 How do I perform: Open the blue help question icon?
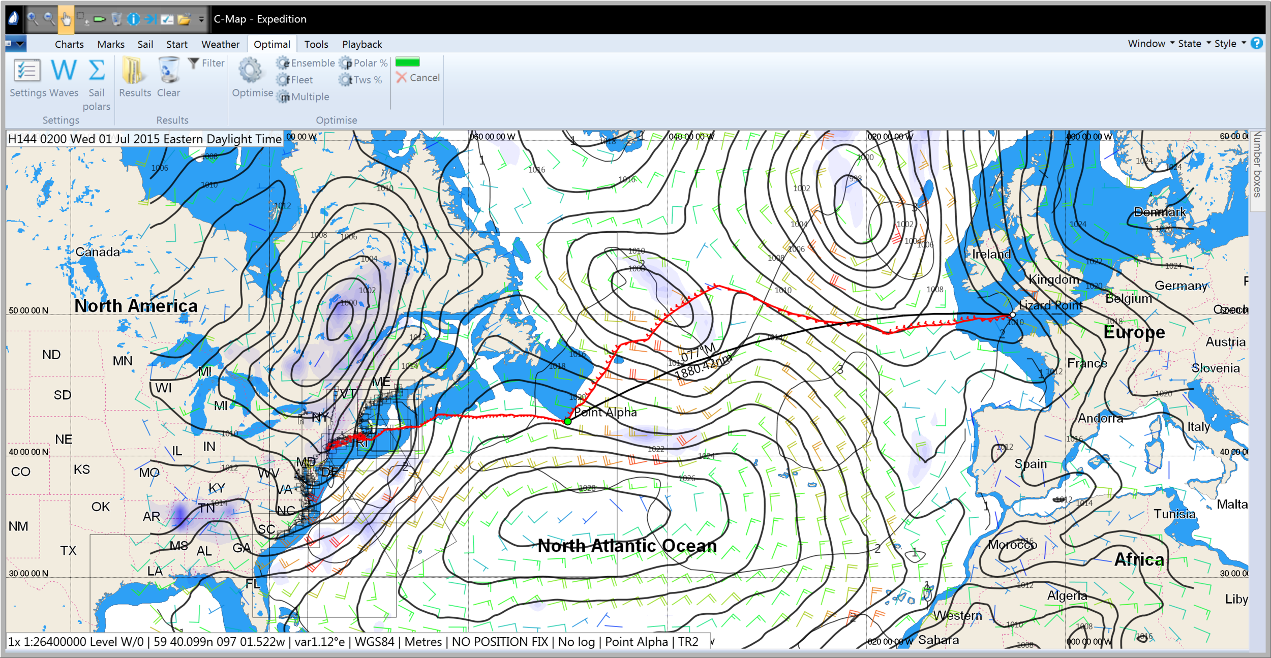click(1256, 44)
